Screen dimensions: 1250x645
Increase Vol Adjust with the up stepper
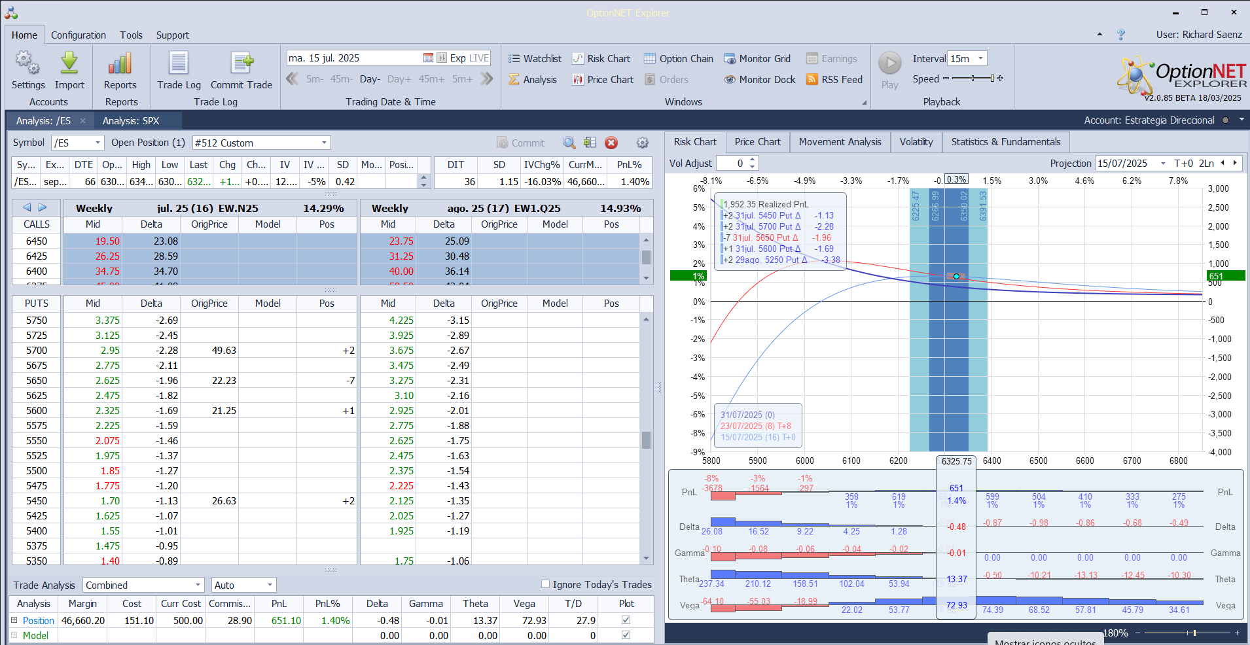(753, 160)
